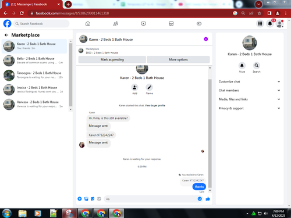The height and width of the screenshot is (218, 291).
Task: Click the back arrow beside Marketplace
Action: tap(6, 35)
